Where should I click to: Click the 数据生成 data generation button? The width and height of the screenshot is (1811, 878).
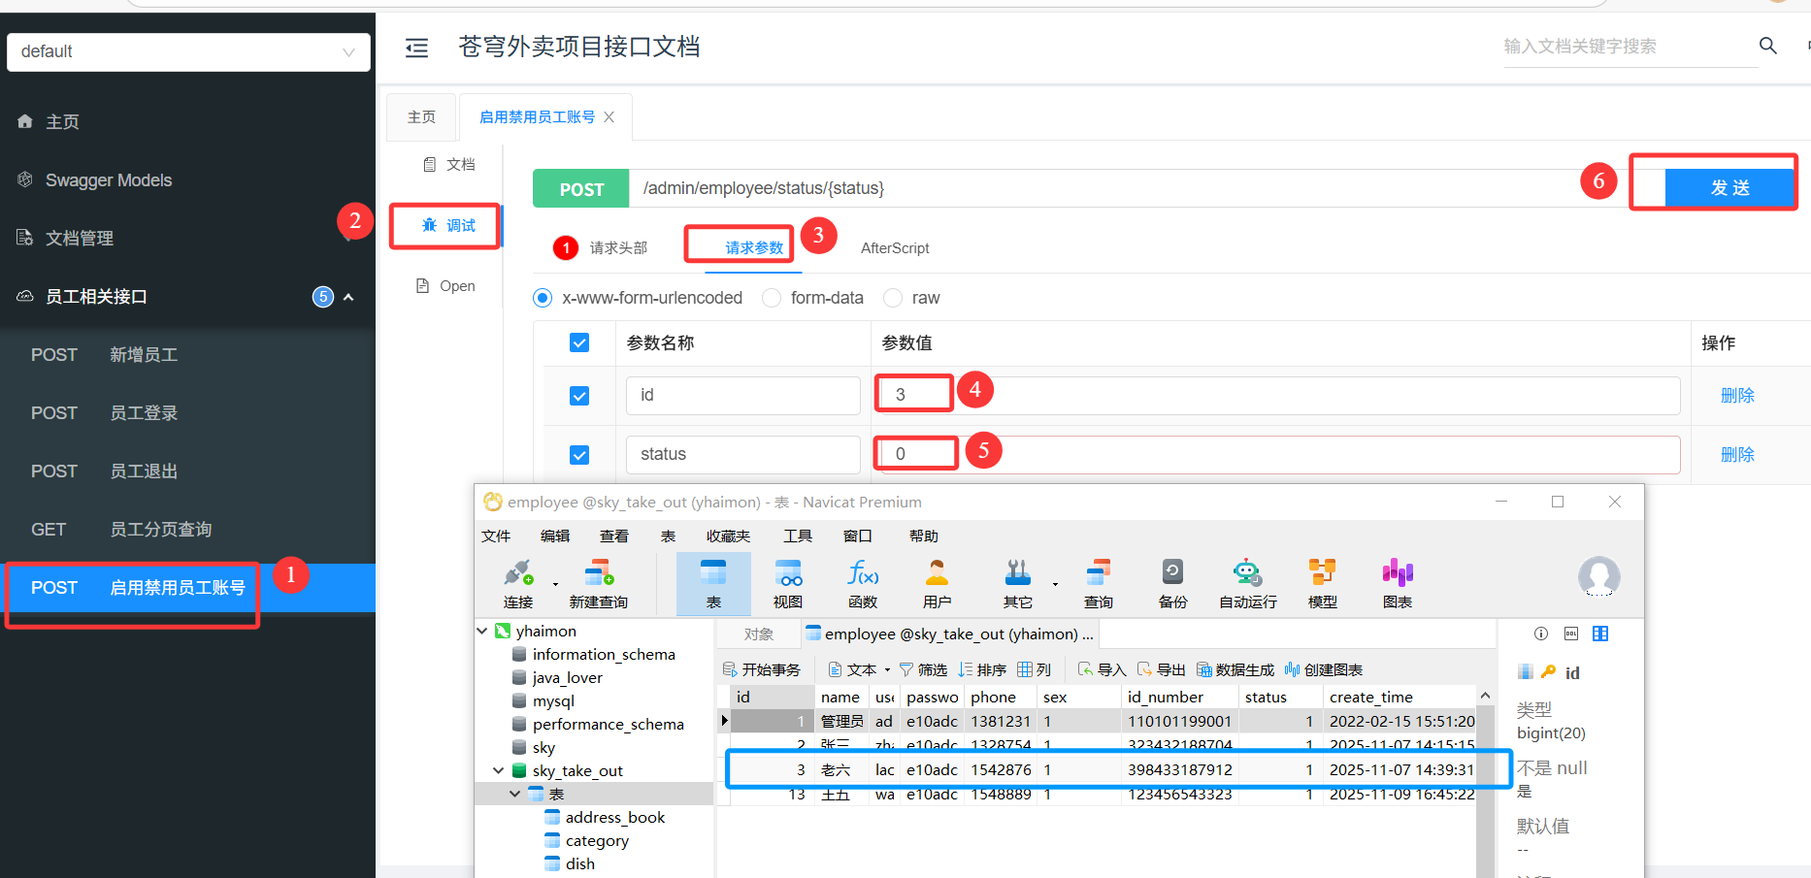point(1235,669)
